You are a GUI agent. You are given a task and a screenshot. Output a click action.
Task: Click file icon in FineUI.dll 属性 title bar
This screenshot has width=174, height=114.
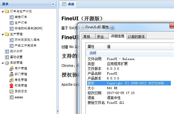(82, 27)
